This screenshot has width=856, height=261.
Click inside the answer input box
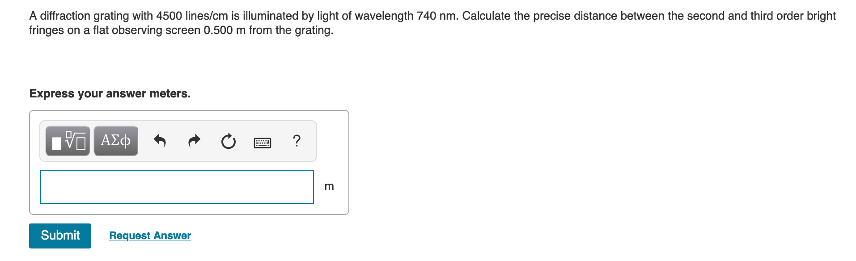tap(177, 186)
